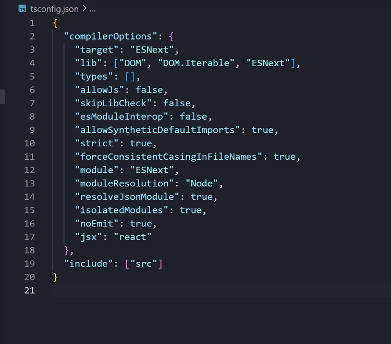Click the "allowJs" key

[x=99, y=90]
